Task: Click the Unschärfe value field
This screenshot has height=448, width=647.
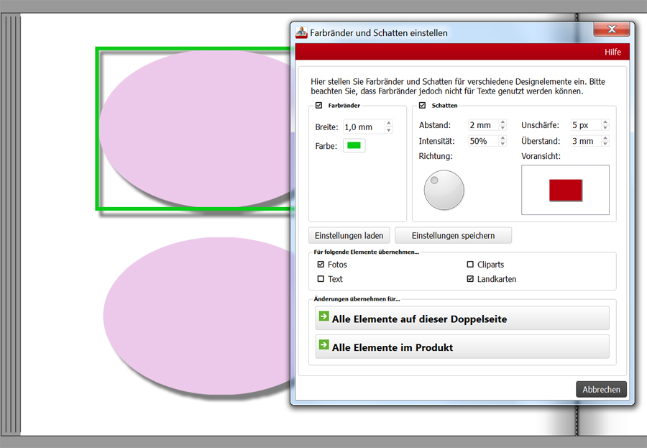Action: click(x=585, y=124)
